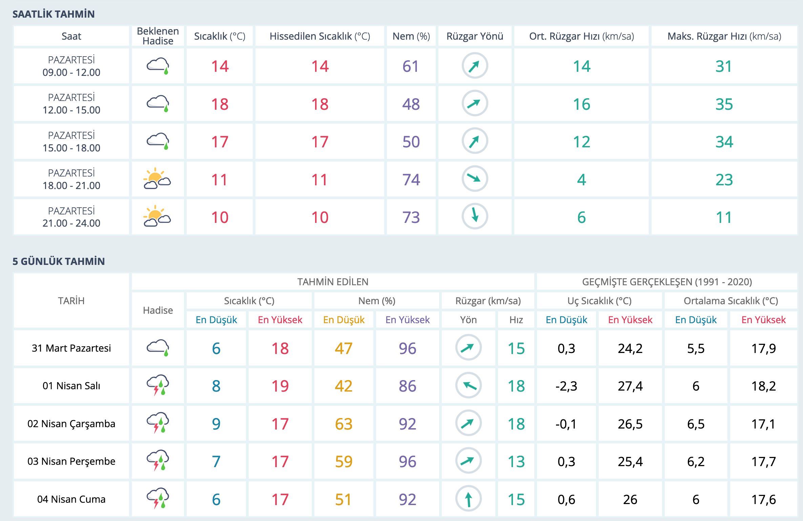Screen dimensions: 803x521
Task: Select the 02 Nisan Çarşamba date cell
Action: (x=71, y=423)
